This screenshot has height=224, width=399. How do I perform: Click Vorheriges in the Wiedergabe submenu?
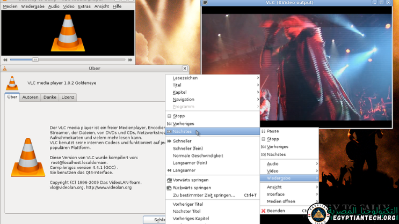(x=213, y=124)
